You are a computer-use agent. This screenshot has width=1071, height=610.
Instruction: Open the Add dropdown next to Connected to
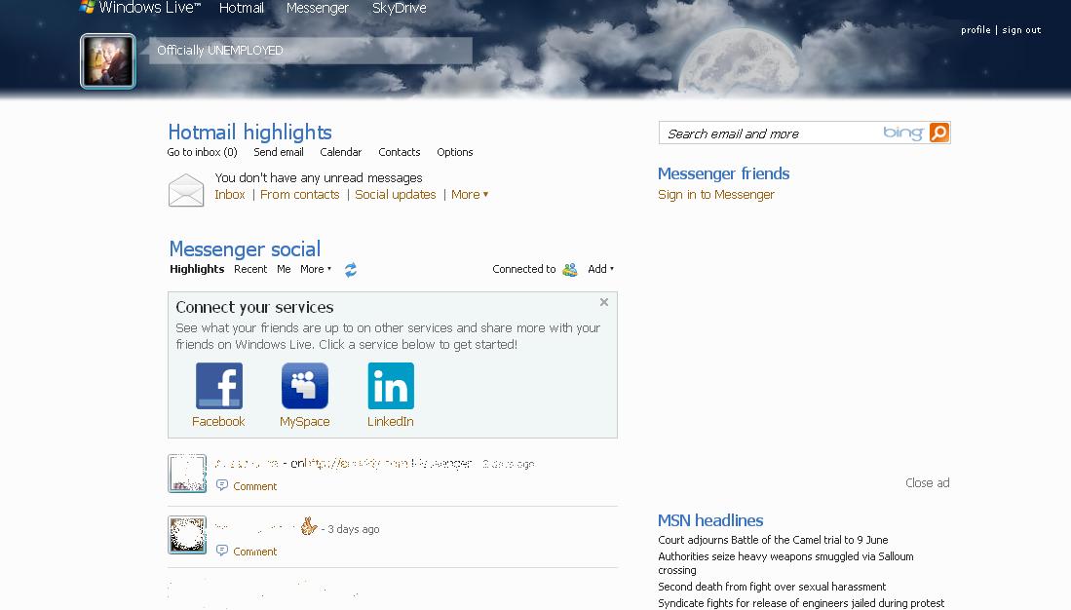[x=598, y=268]
